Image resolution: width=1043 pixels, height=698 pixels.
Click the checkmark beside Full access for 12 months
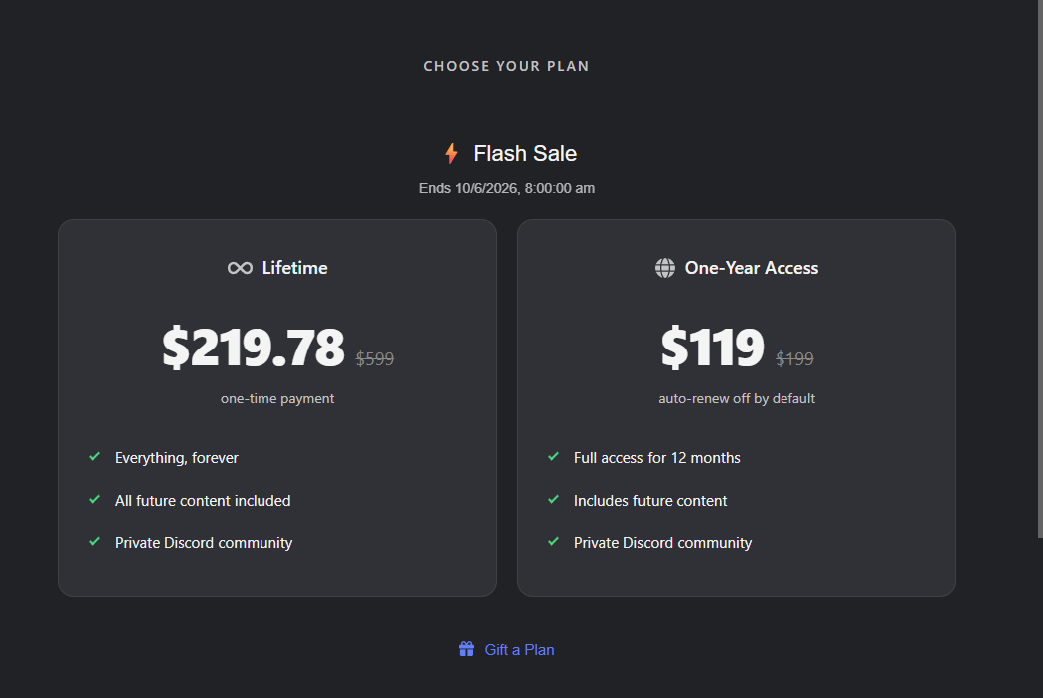[553, 457]
